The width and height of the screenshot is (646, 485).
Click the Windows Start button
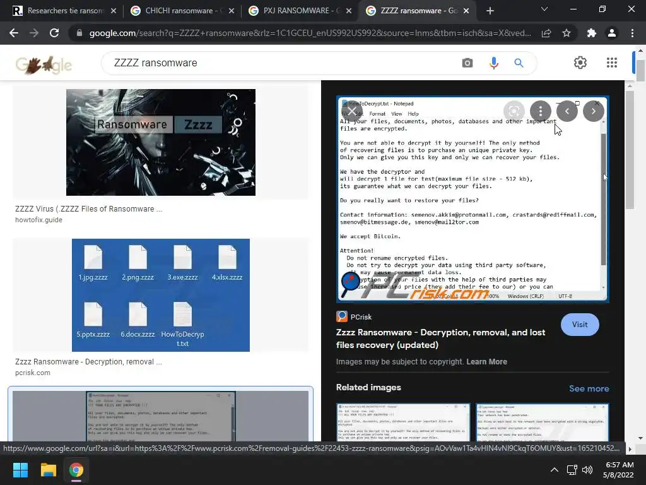pyautogui.click(x=20, y=470)
